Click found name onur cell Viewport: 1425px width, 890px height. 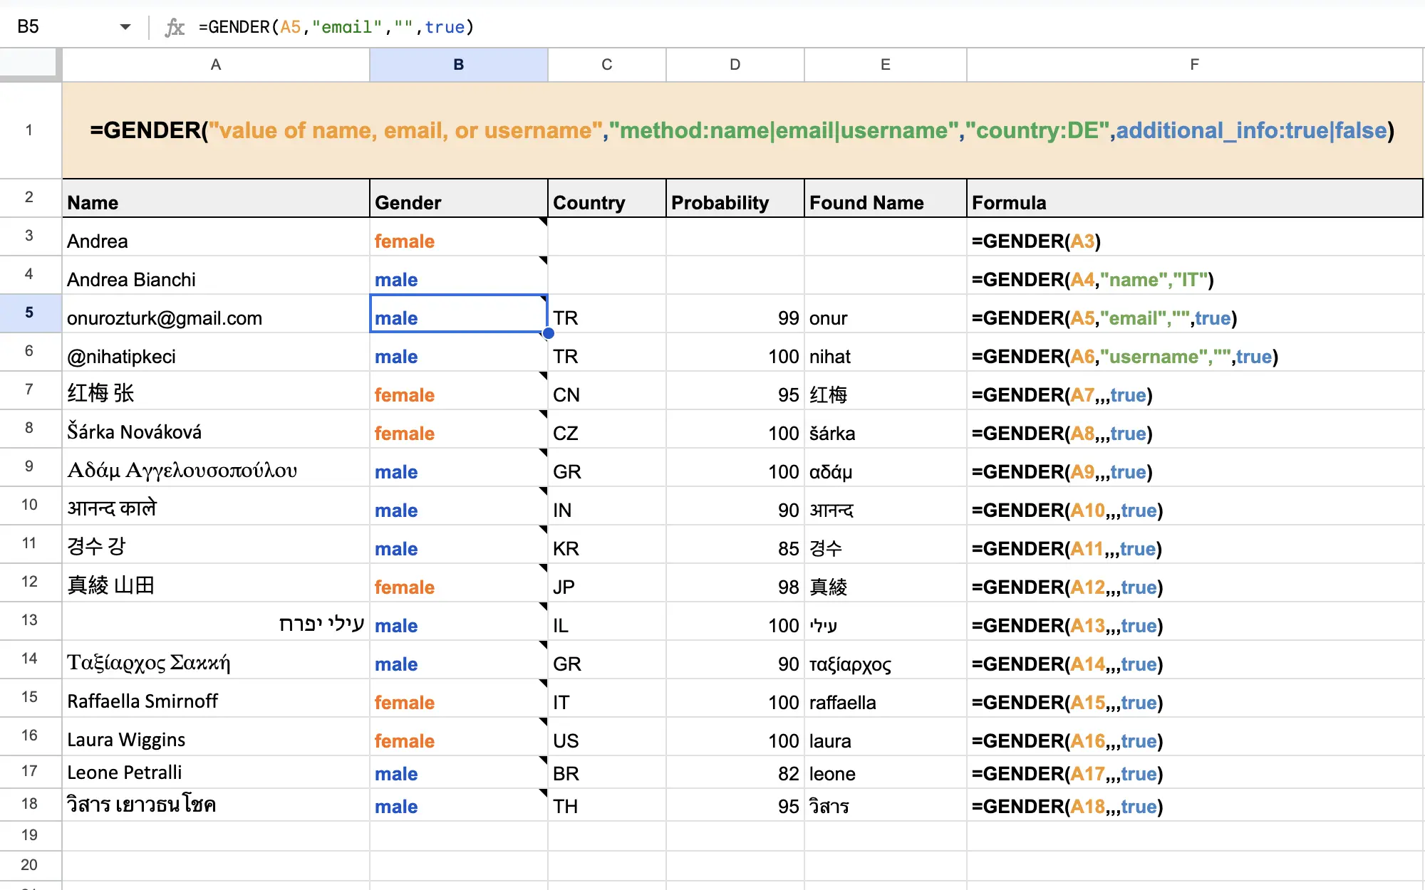pos(886,314)
